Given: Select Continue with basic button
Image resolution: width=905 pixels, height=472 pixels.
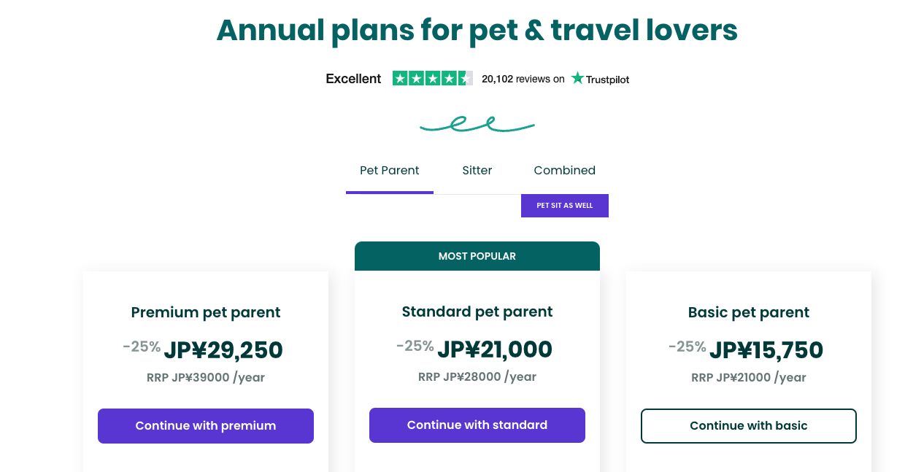Looking at the screenshot, I should pos(748,426).
